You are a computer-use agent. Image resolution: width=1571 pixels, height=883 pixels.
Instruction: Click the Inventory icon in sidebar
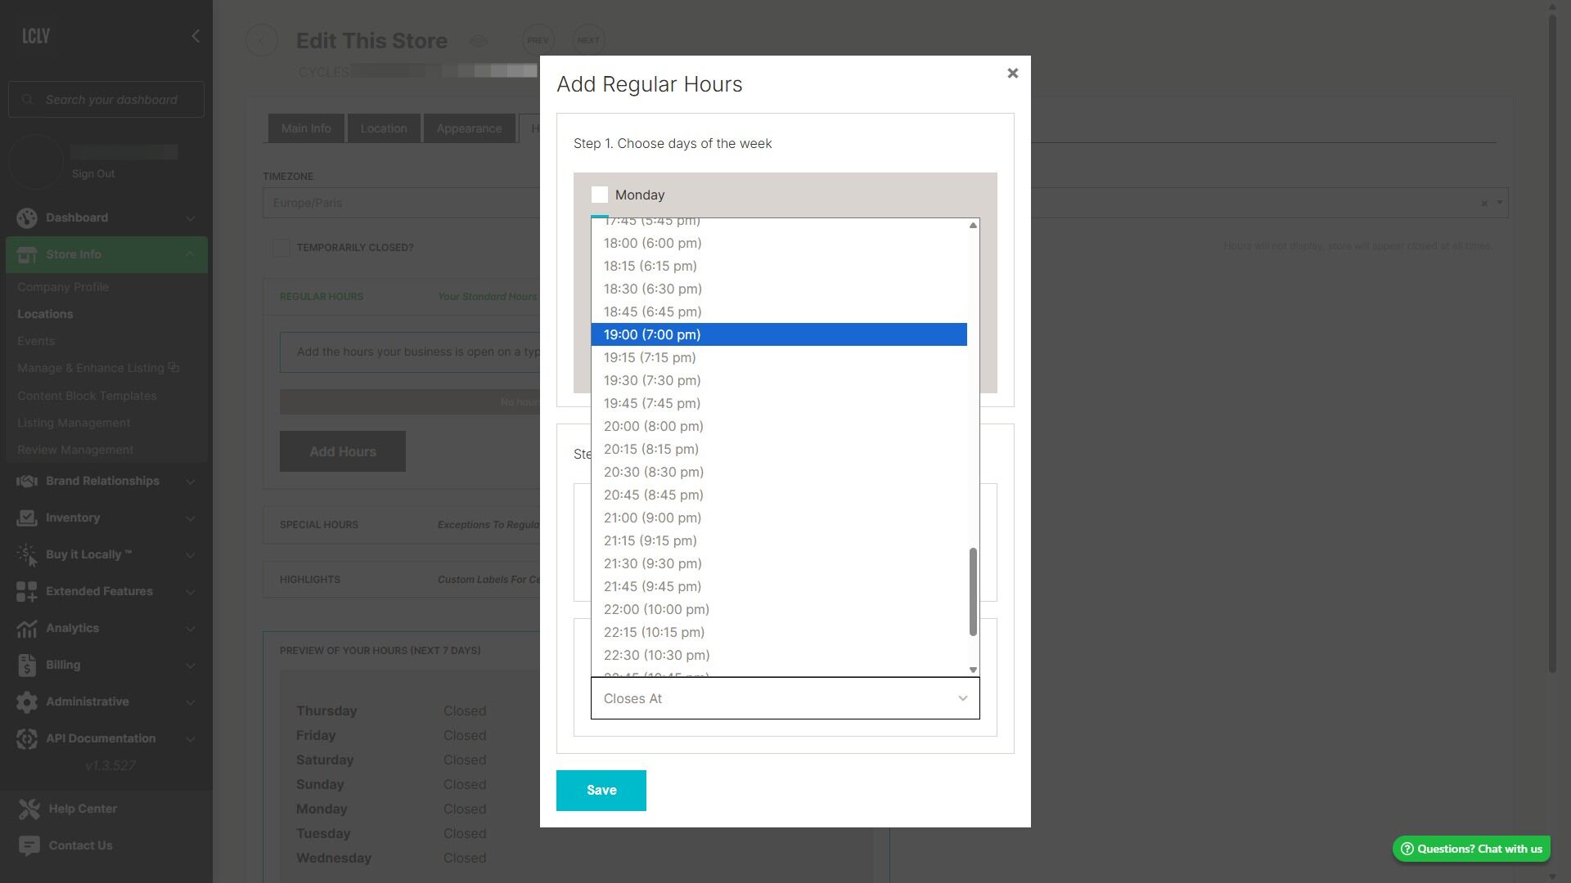(27, 518)
